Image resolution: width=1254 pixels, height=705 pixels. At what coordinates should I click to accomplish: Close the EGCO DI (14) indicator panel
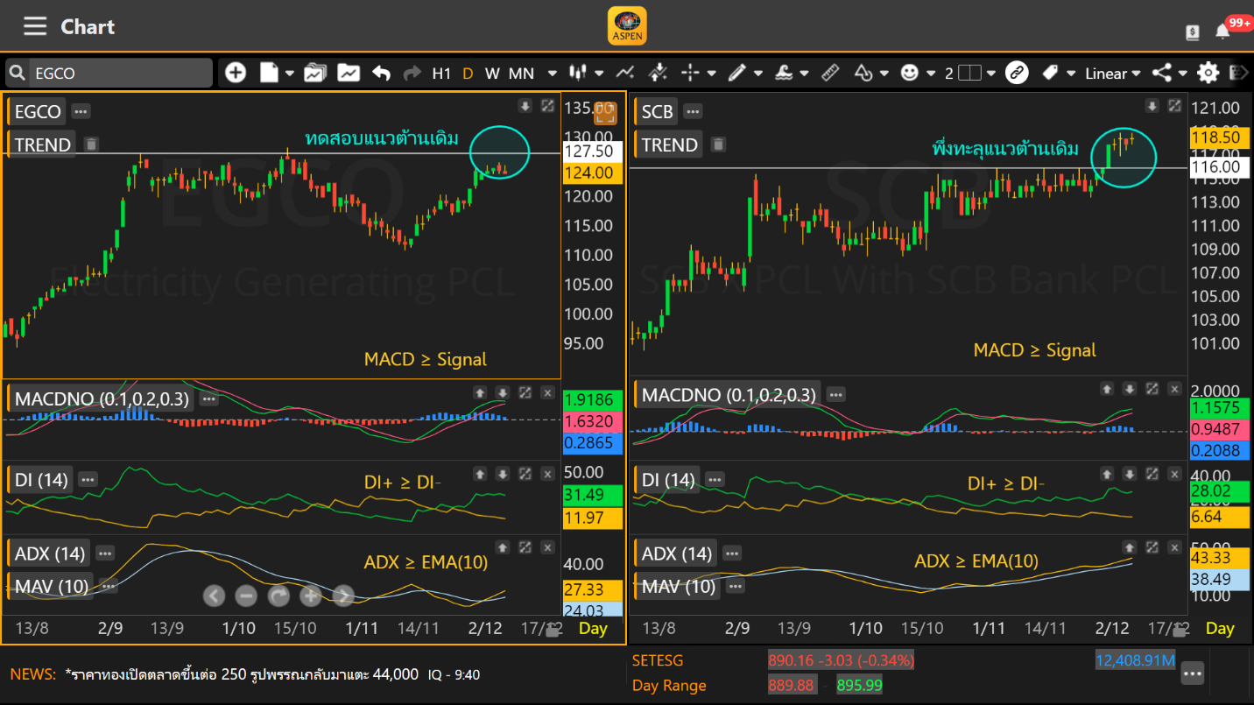coord(547,474)
